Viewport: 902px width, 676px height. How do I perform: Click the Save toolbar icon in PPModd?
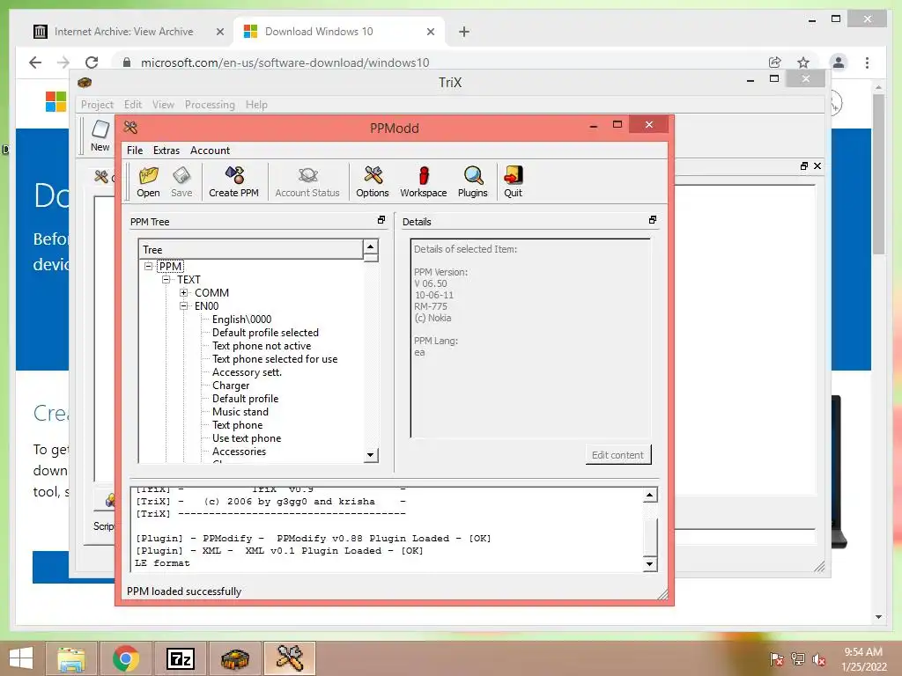point(181,181)
